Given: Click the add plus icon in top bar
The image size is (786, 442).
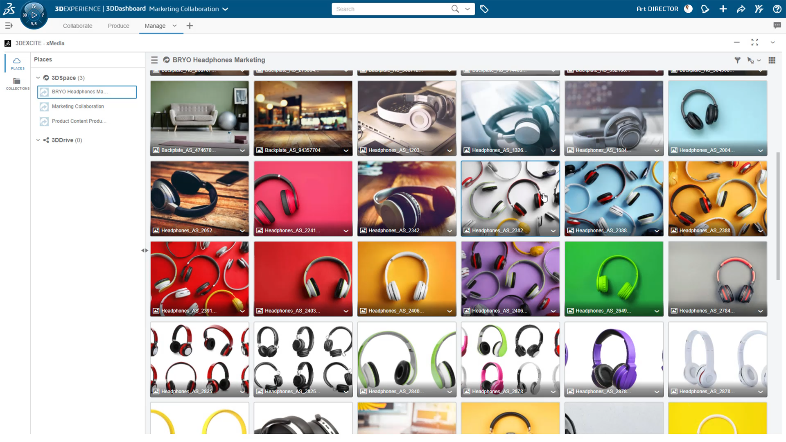Looking at the screenshot, I should 723,9.
